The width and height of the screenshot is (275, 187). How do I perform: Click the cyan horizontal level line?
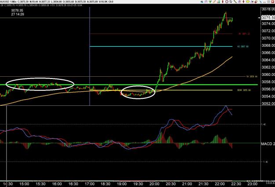(x=161, y=46)
